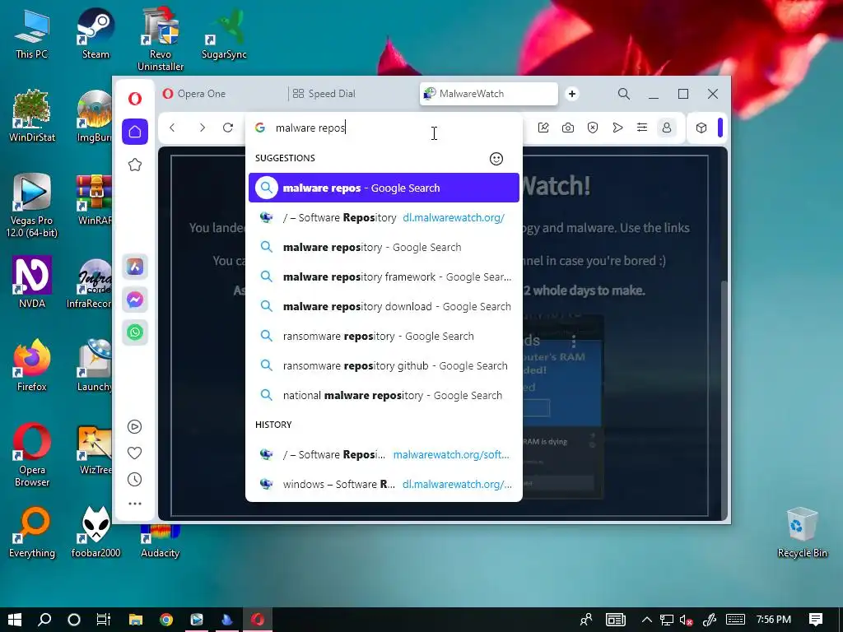843x632 pixels.
Task: Select the MalwareWatch tab
Action: 488,94
